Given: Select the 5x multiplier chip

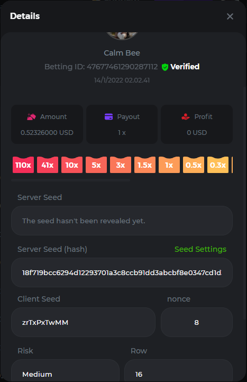Looking at the screenshot, I should (x=96, y=165).
